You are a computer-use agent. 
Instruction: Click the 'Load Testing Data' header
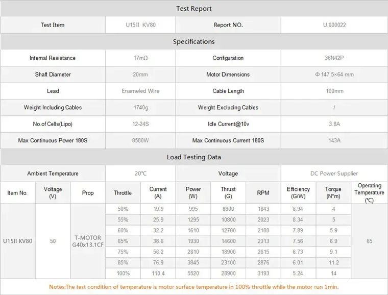point(194,157)
